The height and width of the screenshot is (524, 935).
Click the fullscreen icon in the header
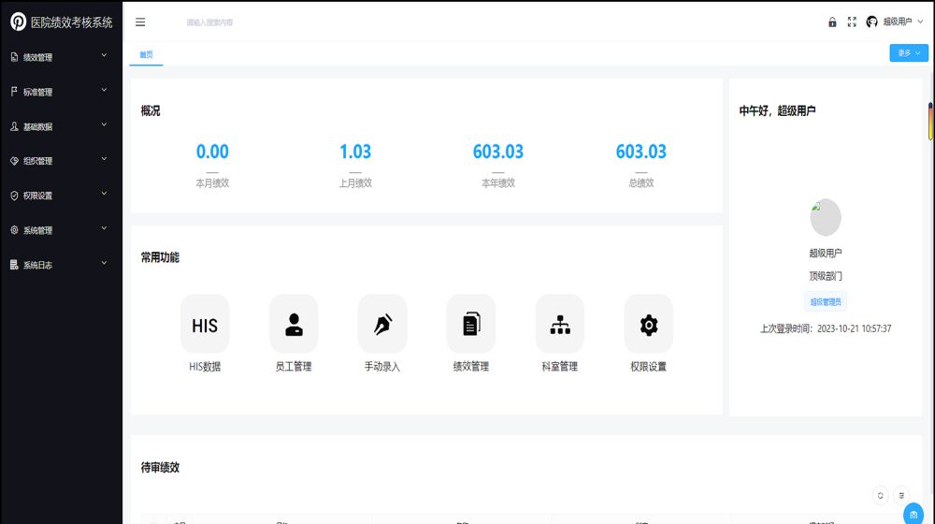pos(852,22)
